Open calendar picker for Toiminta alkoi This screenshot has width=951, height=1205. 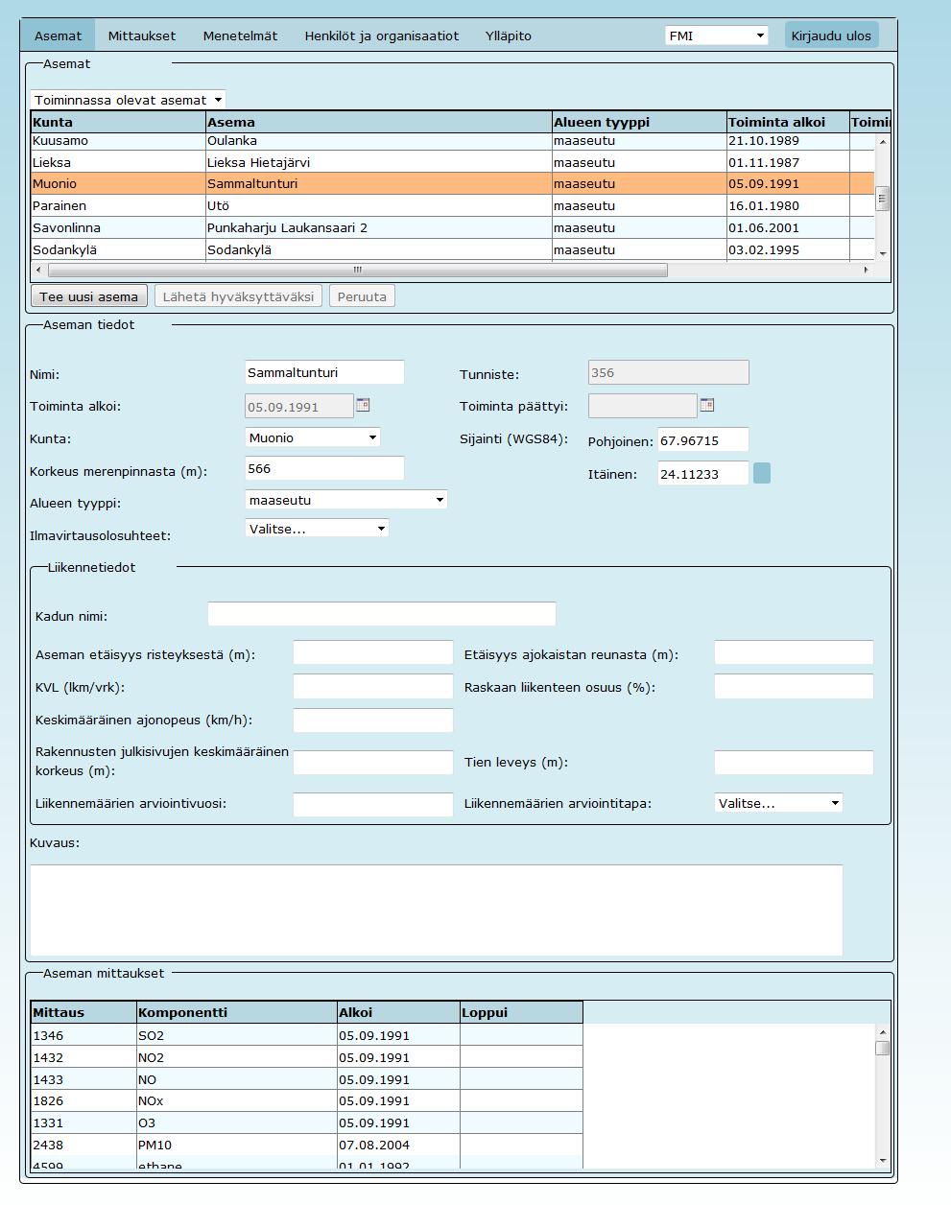(363, 405)
